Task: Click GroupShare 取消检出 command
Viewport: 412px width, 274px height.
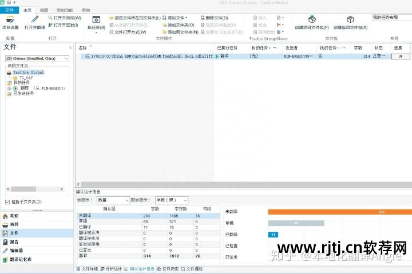Action: (x=264, y=32)
